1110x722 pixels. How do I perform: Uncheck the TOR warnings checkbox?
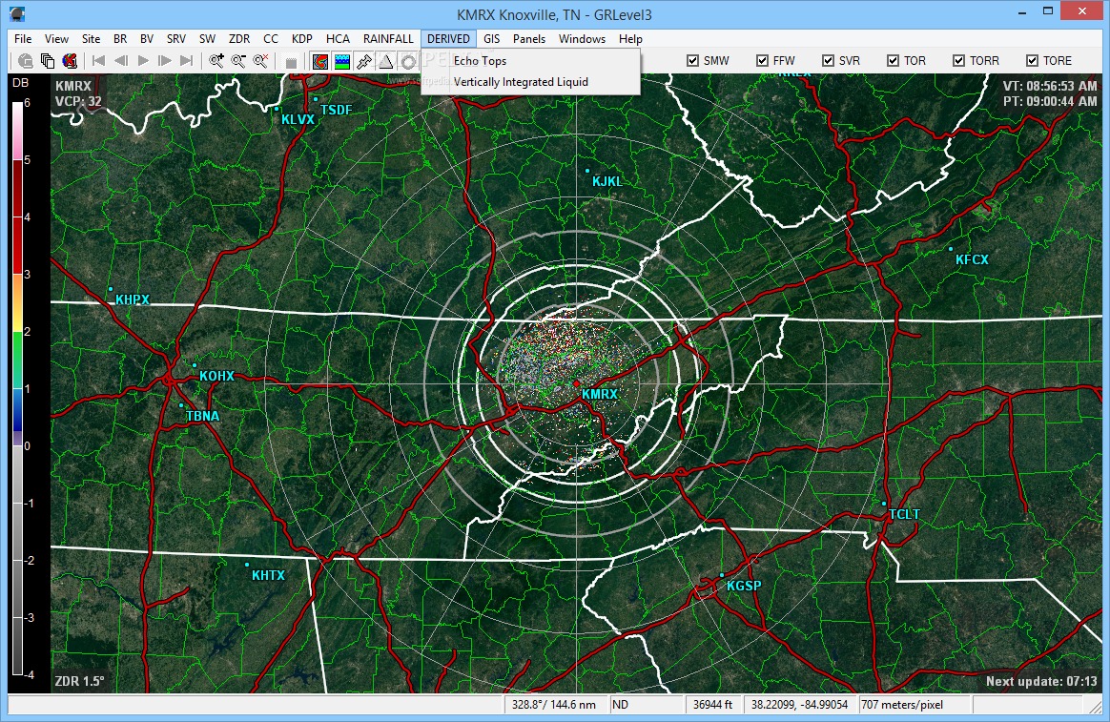[x=893, y=61]
